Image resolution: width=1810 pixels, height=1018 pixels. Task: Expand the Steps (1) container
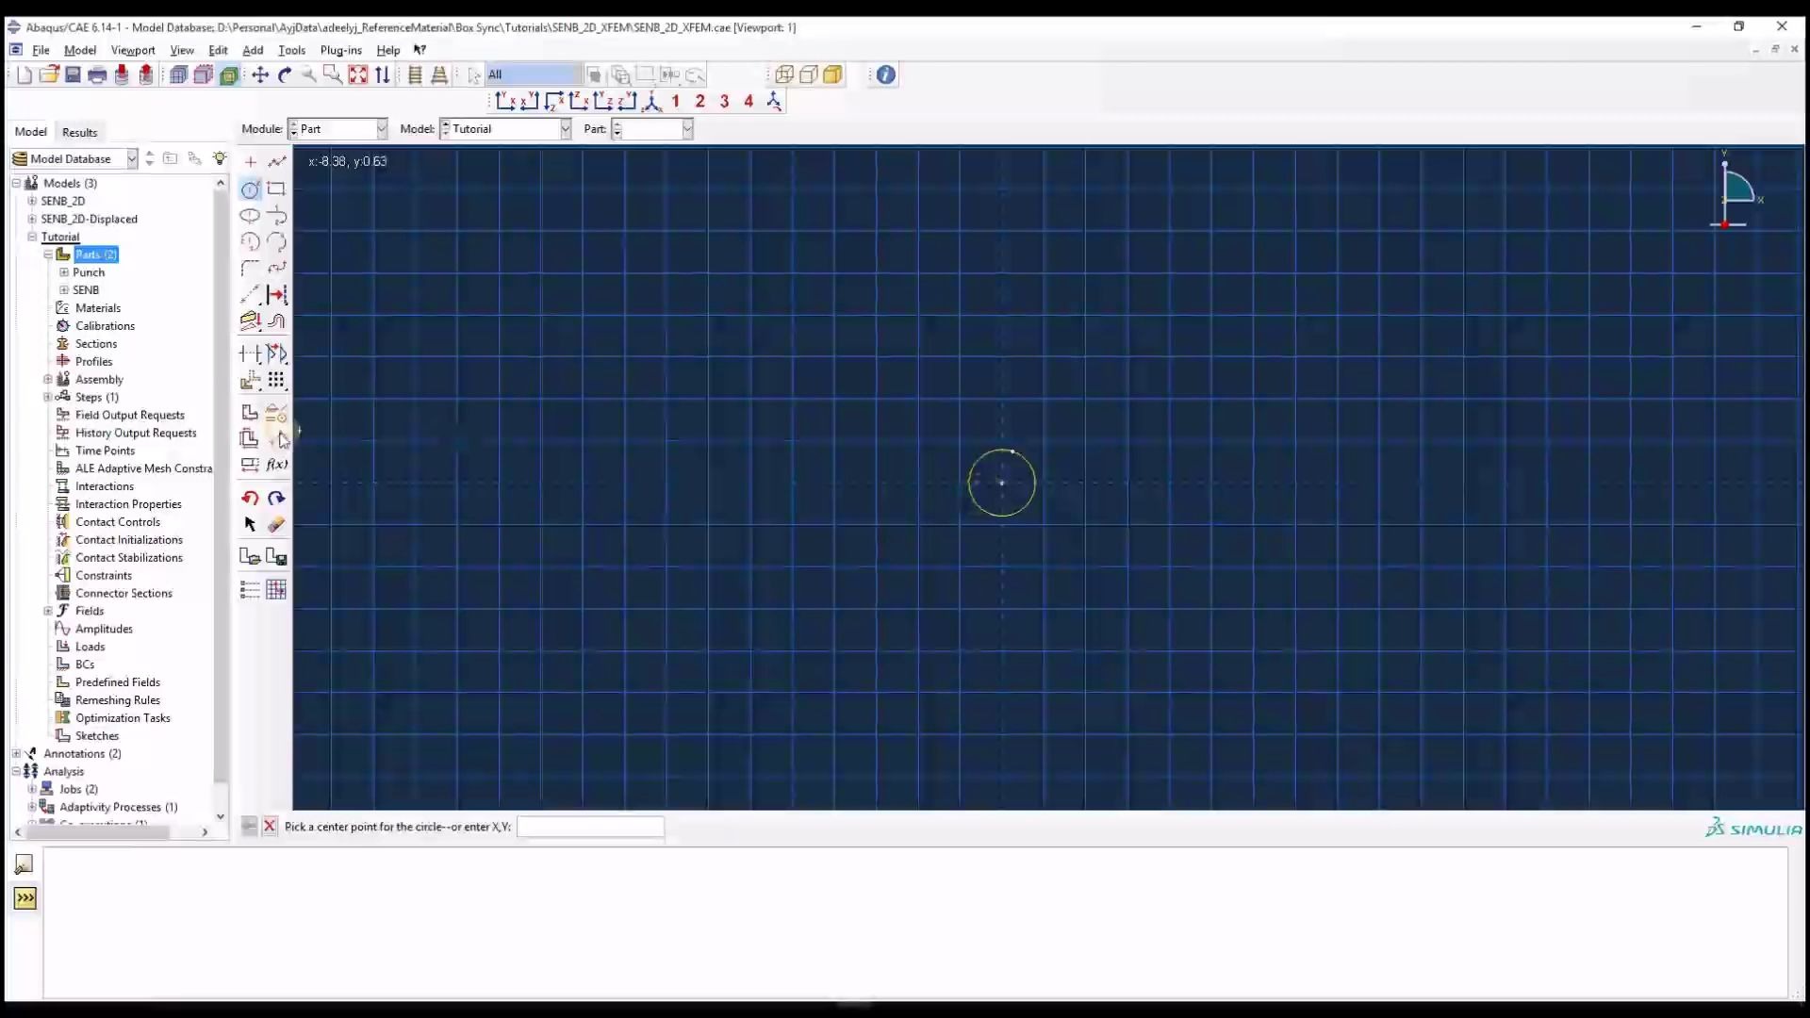(47, 397)
